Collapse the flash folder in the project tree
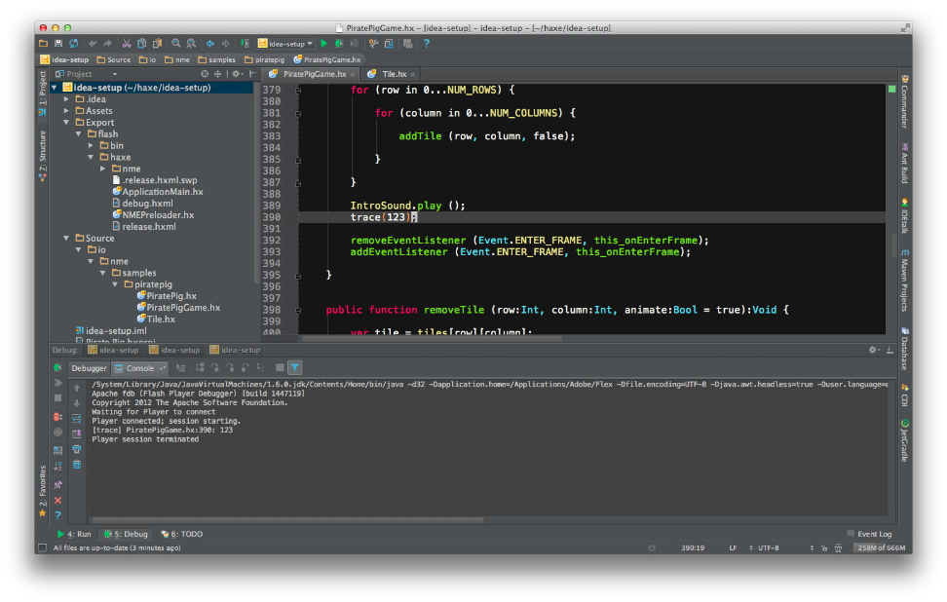The image size is (947, 602). 79,134
